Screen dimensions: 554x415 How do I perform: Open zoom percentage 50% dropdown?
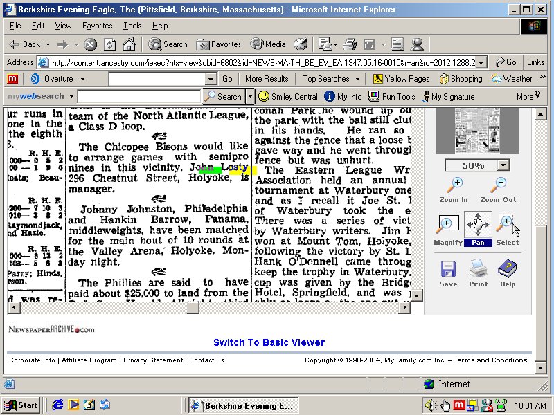pyautogui.click(x=503, y=165)
